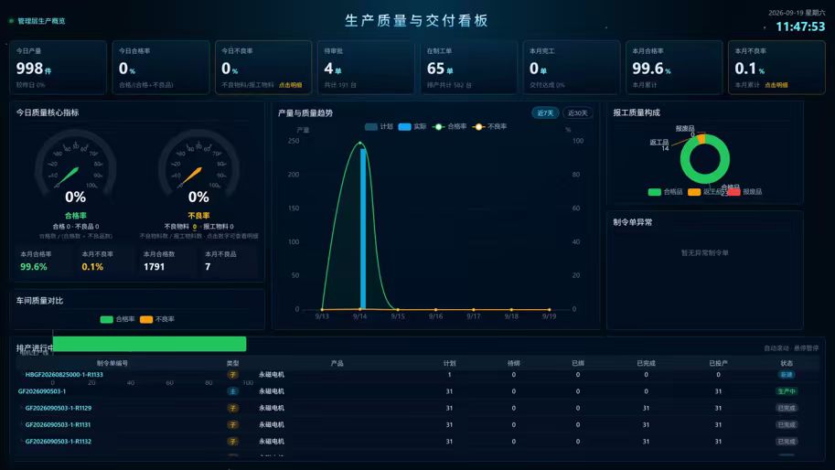Click the 本月合格数 1791 value
The height and width of the screenshot is (470, 835).
tap(155, 267)
